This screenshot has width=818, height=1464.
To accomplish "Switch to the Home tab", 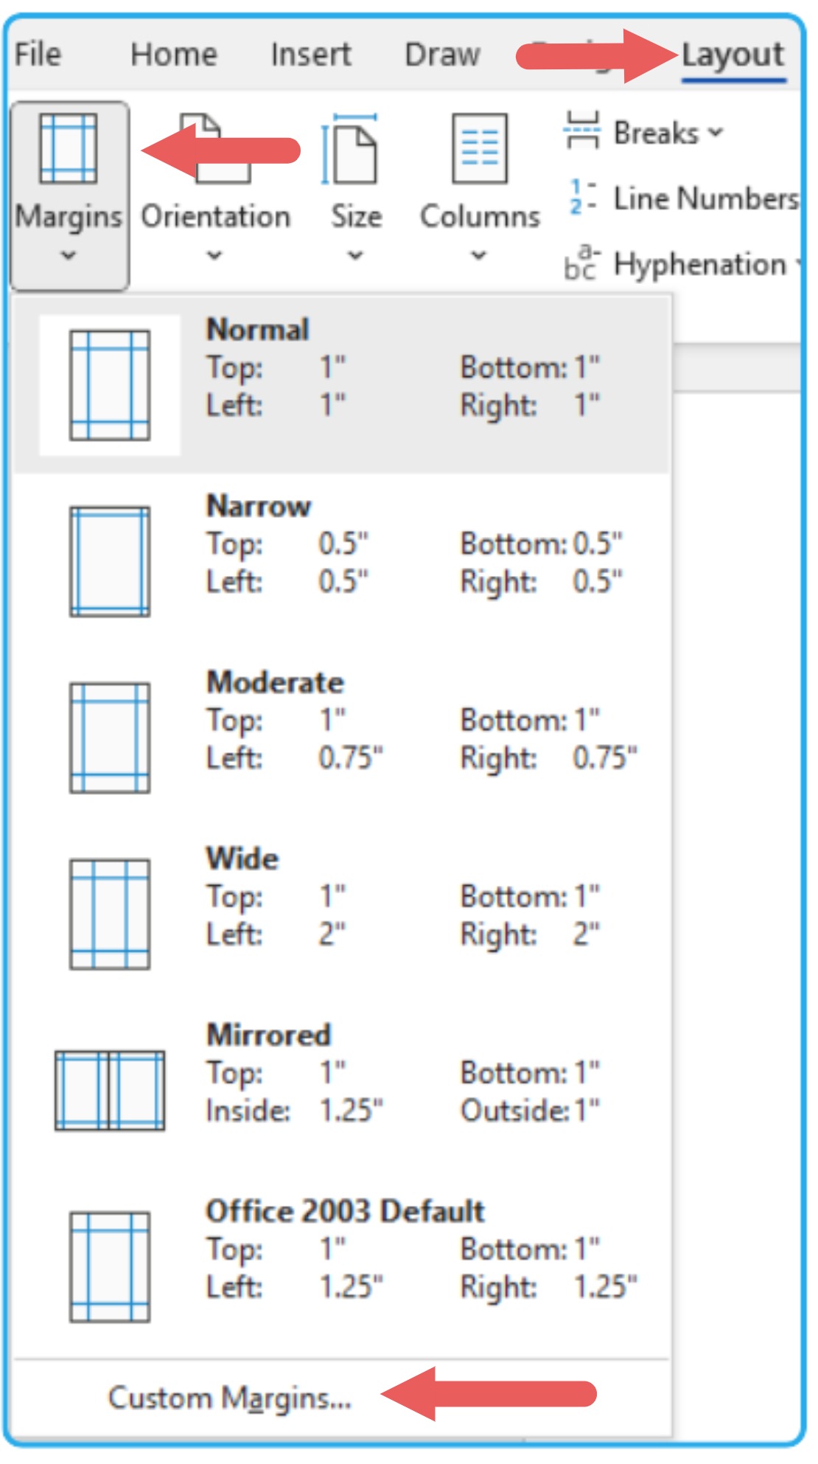I will tap(173, 53).
